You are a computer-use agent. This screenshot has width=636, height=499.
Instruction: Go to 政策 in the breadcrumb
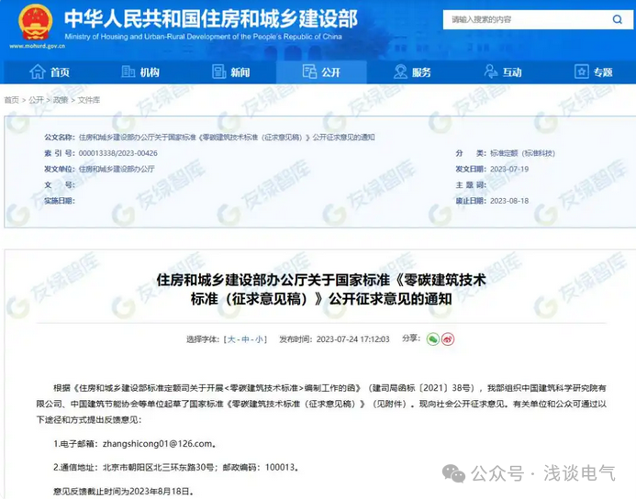tap(61, 100)
